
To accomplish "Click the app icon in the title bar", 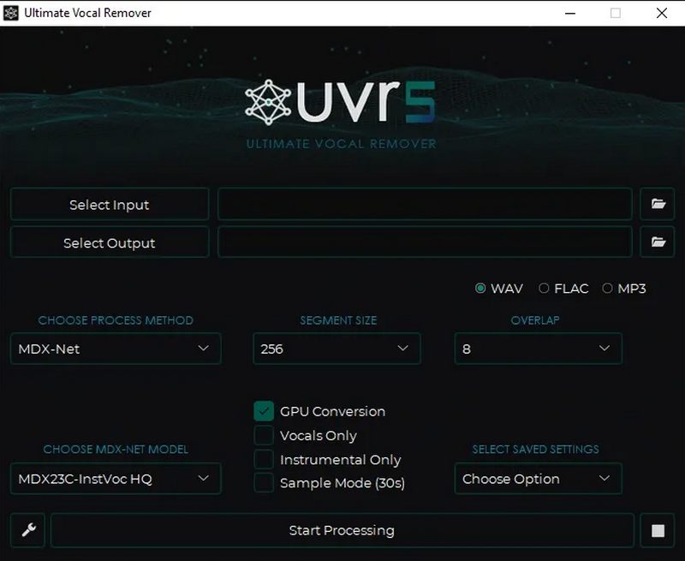I will tap(11, 13).
